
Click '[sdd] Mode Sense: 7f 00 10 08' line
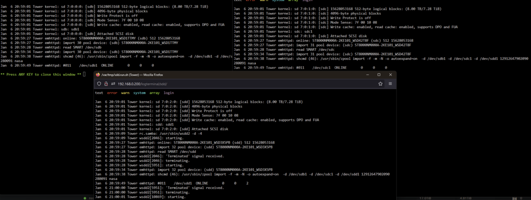click(x=166, y=116)
